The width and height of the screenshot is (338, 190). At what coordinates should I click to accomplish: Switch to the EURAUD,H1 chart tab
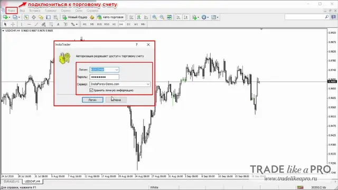point(12,182)
